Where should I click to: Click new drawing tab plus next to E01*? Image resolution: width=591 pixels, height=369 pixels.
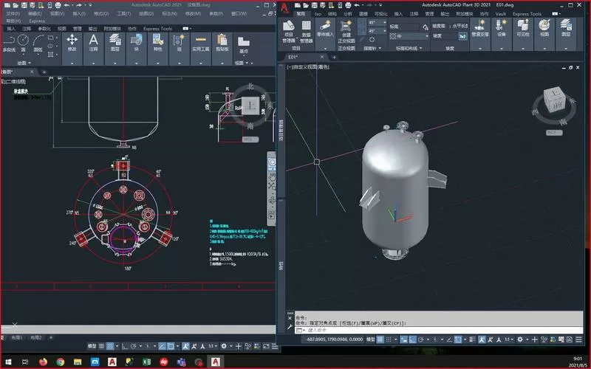(334, 58)
